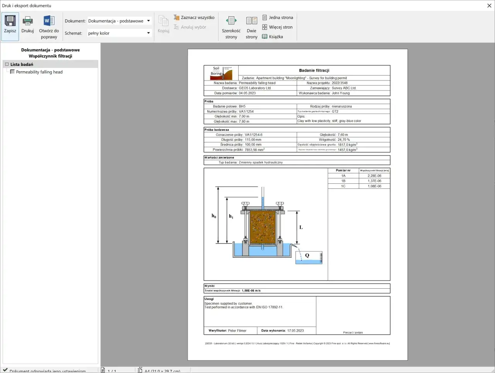Save the document with Zapisz
495x373 pixels.
10,26
